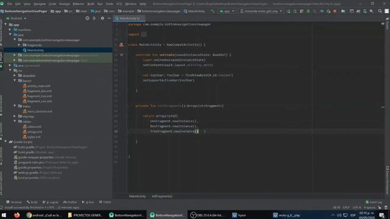Hide the Project panel with minus icon
The image size is (390, 219).
(109, 18)
